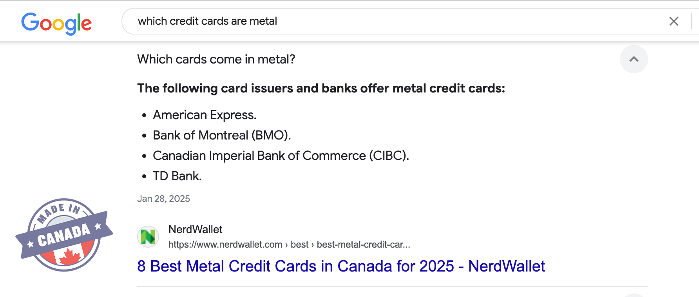Click the Canadian Imperial Bank of Commerce item
The image size is (699, 297).
281,156
